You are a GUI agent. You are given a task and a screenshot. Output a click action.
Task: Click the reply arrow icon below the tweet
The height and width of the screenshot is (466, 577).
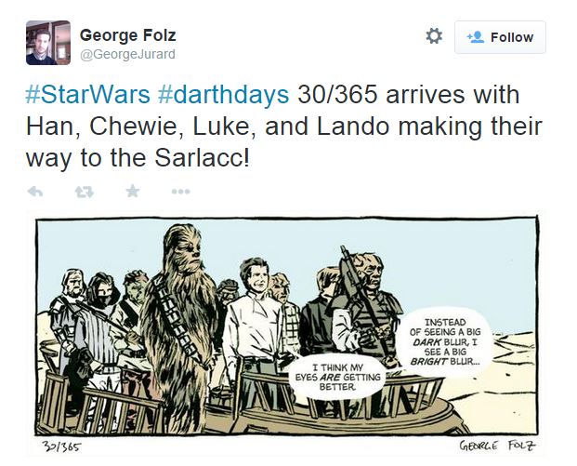pos(35,192)
